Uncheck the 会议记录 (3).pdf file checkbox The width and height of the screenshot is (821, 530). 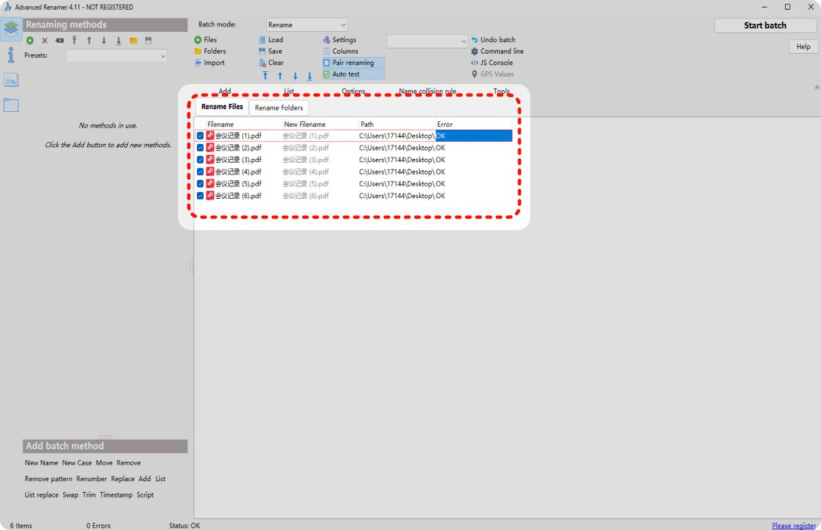(200, 159)
